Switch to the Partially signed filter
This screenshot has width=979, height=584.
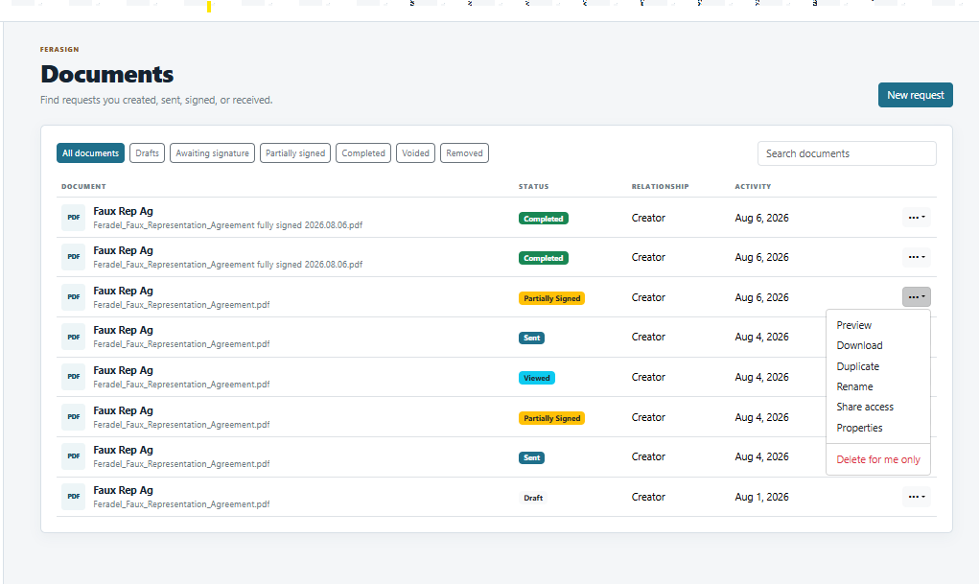(x=295, y=153)
